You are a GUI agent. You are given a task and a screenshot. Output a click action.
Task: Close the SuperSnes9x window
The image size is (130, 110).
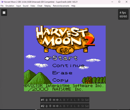[x=126, y=2]
